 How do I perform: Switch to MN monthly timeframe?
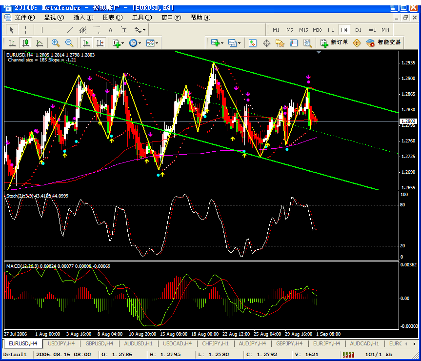385,30
